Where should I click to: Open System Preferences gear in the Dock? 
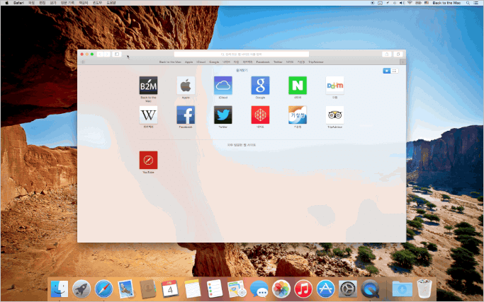pos(348,289)
